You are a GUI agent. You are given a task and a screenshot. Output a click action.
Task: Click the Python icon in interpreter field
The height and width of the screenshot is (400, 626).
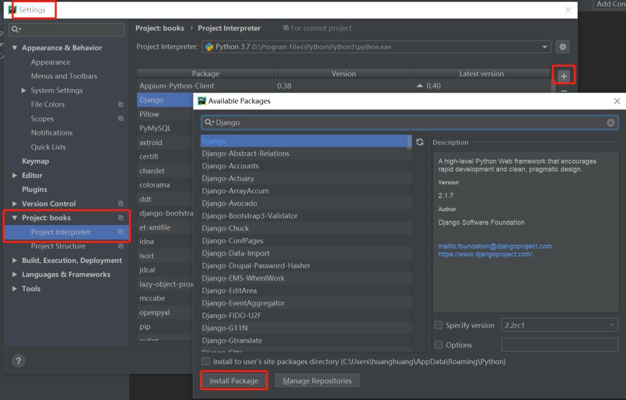click(209, 47)
